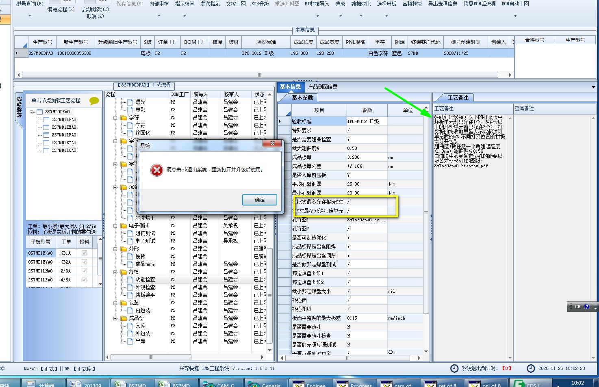
Task: Select the 8S7MD0DPA0 root node icon
Action: (40, 112)
